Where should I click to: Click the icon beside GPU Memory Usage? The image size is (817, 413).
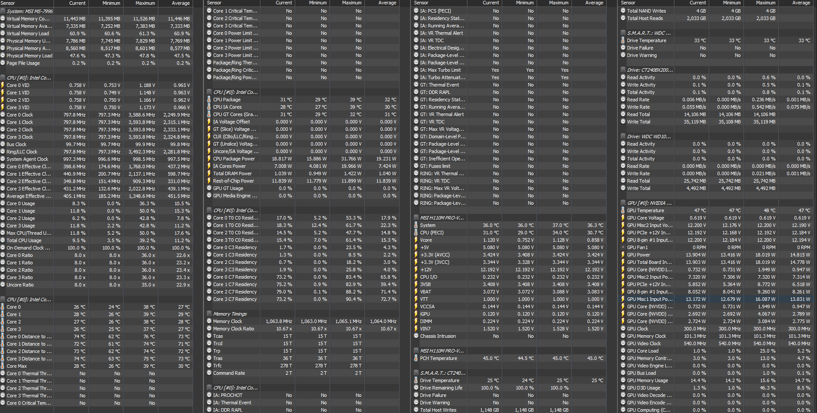pos(623,380)
